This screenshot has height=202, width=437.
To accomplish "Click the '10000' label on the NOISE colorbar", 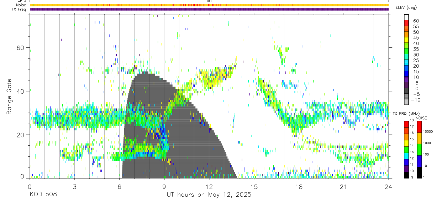I will [x=428, y=131].
